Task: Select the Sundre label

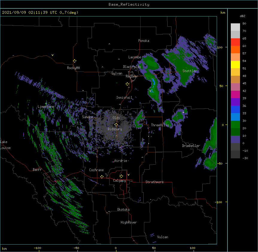Action: coord(87,117)
